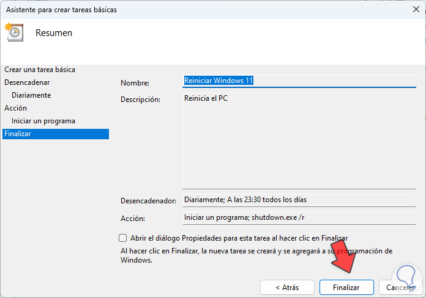Click the 'Abrir el diálogo Propiedades' checkbox label
426x298 pixels.
239,238
